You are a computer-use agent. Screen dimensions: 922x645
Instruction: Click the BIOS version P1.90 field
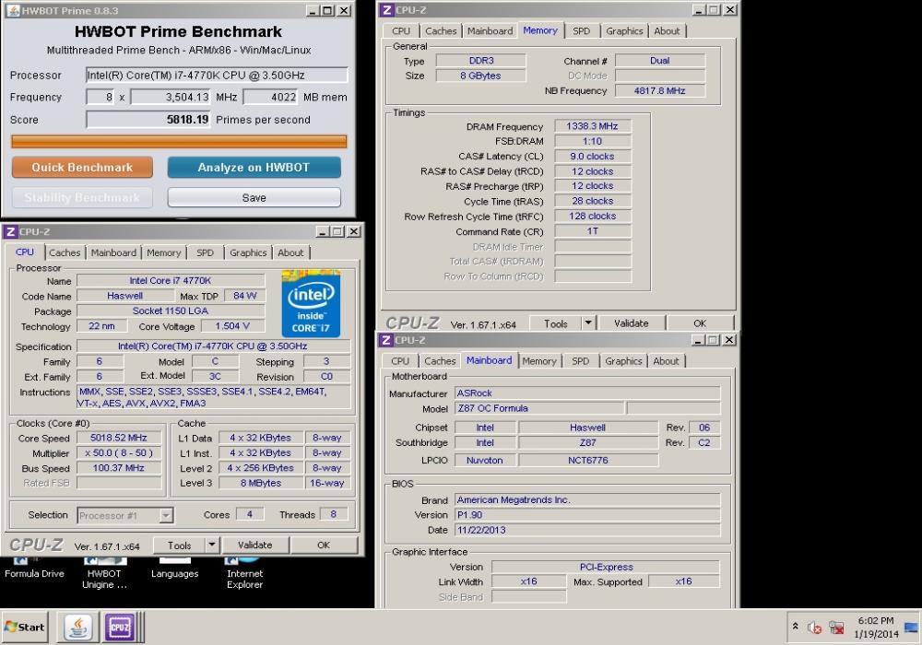tap(587, 515)
